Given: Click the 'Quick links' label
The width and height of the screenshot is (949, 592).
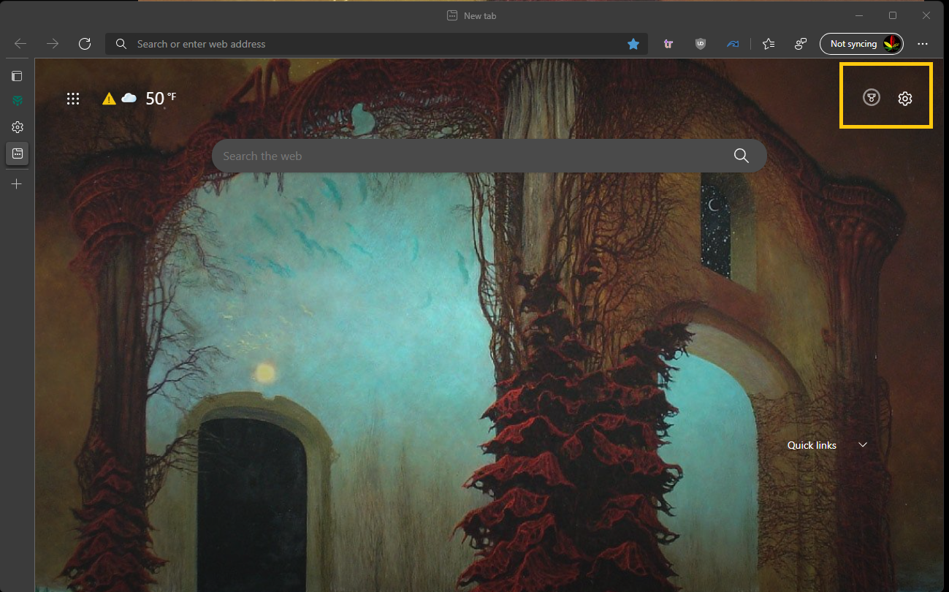Looking at the screenshot, I should click(812, 445).
